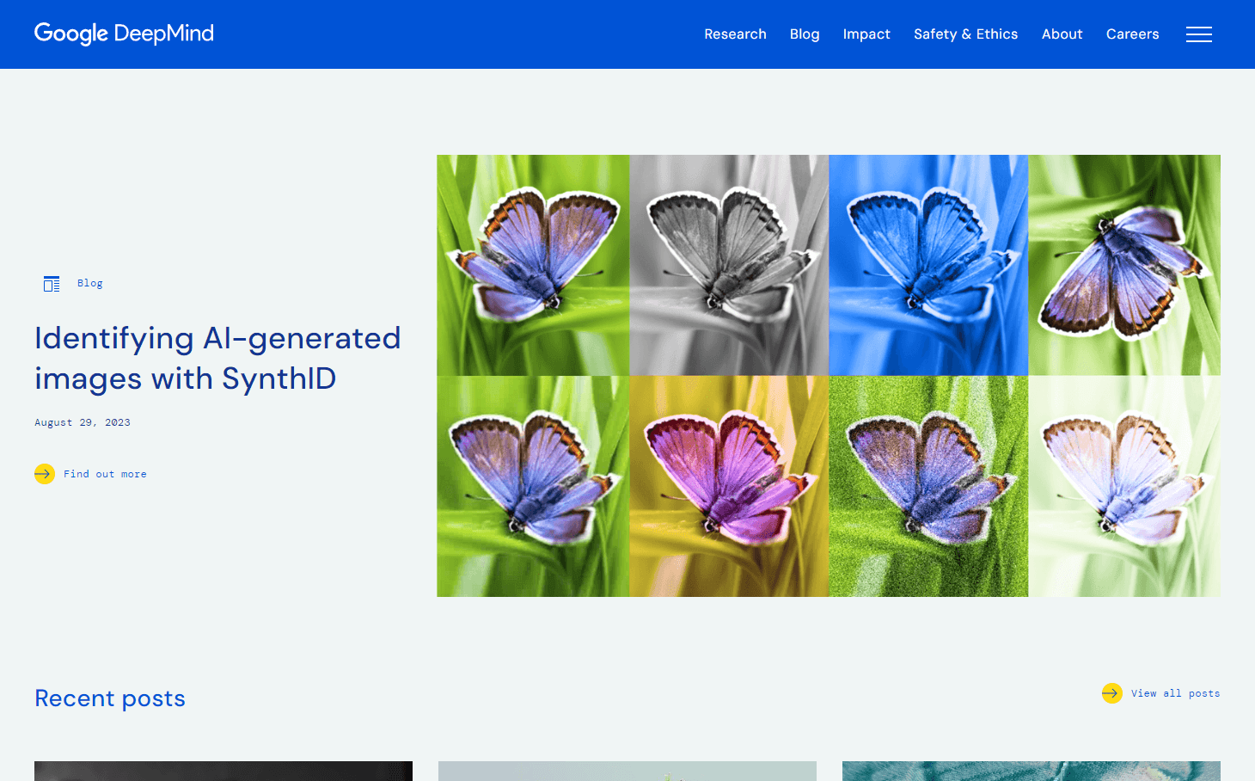Click the blog document icon

point(52,284)
